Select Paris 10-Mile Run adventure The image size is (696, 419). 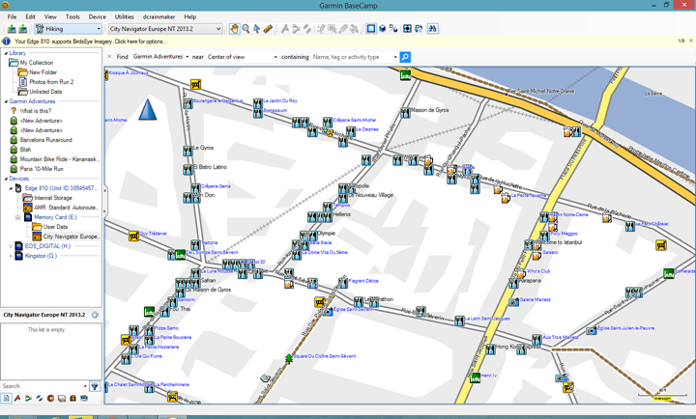point(42,169)
